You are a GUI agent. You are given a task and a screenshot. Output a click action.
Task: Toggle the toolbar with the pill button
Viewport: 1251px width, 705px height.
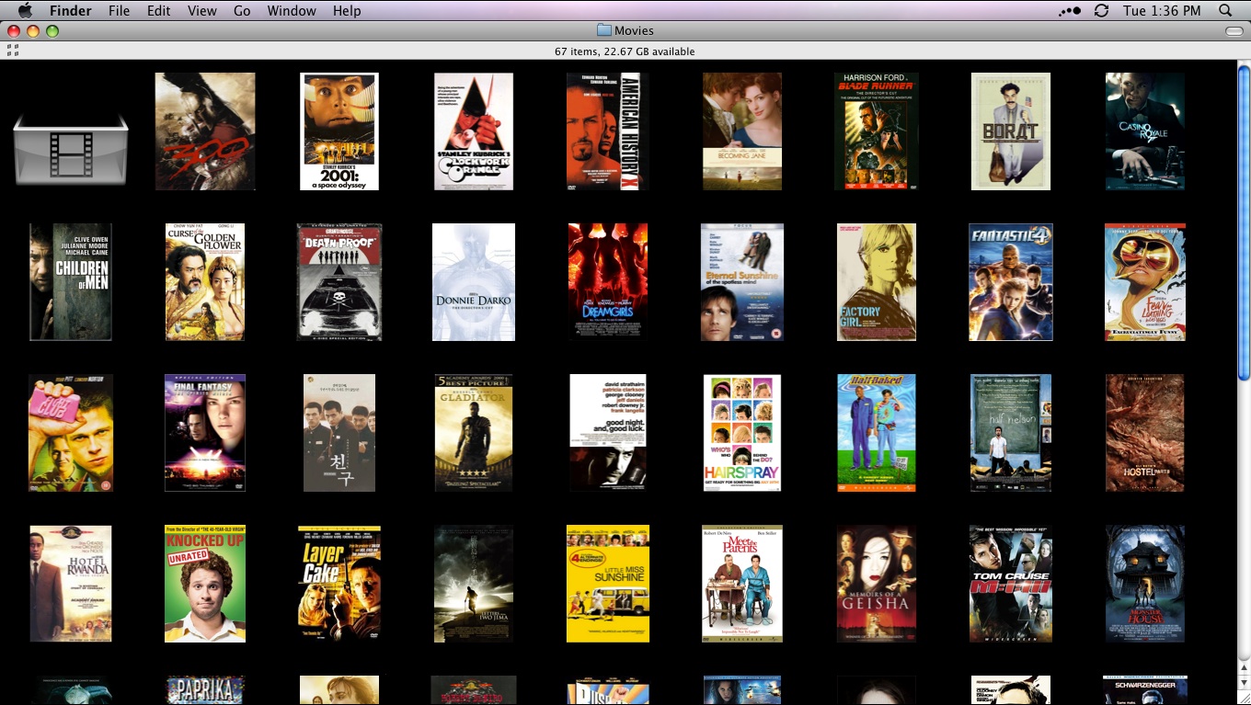[1234, 31]
